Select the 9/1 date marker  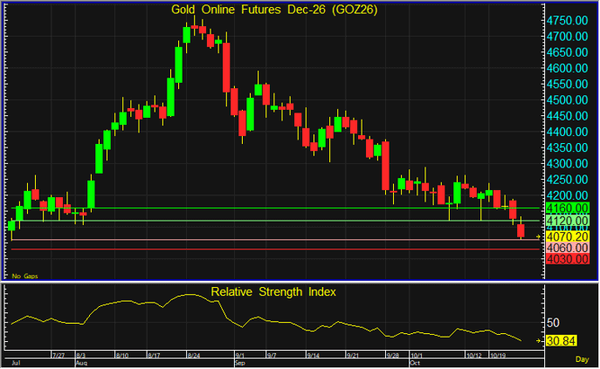pos(240,355)
